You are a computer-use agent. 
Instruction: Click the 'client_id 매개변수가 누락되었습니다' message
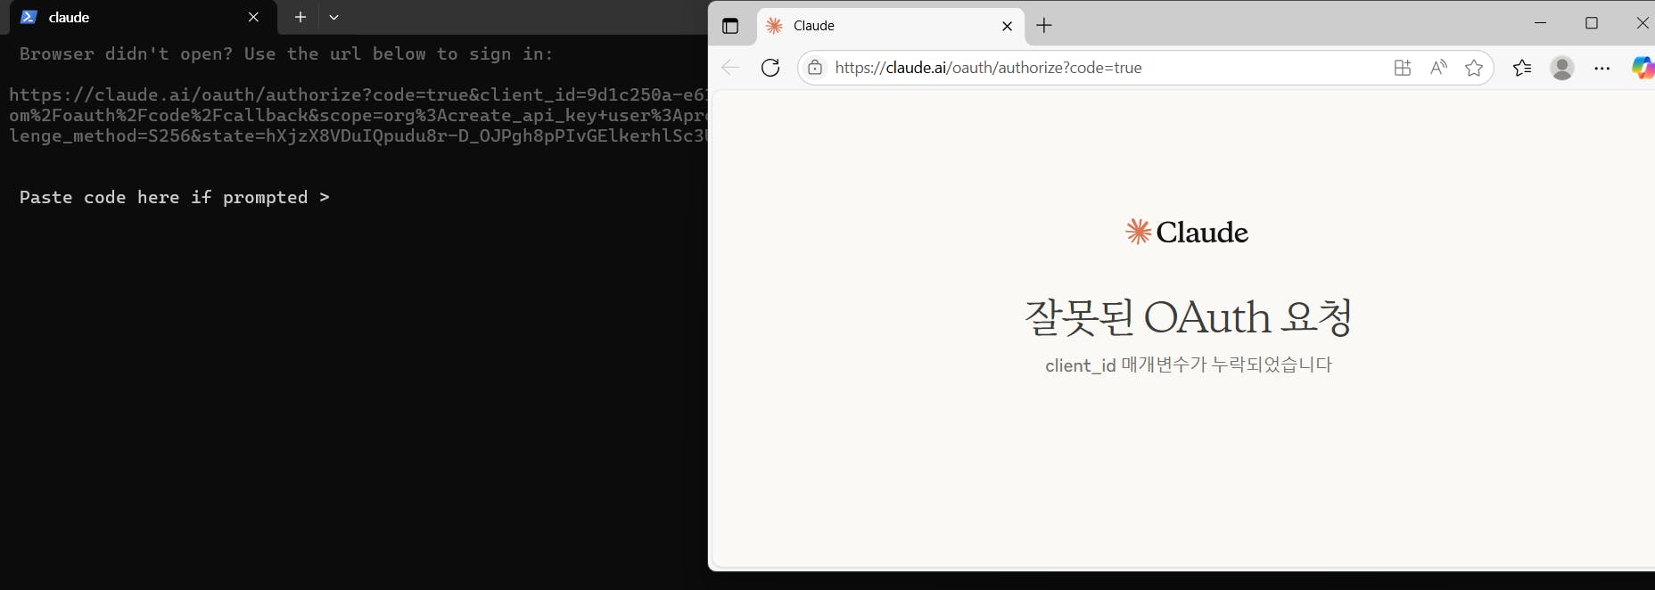tap(1189, 365)
